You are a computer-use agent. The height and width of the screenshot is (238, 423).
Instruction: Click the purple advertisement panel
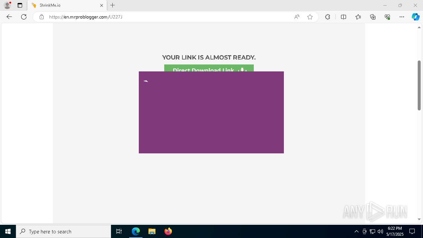[x=211, y=112]
